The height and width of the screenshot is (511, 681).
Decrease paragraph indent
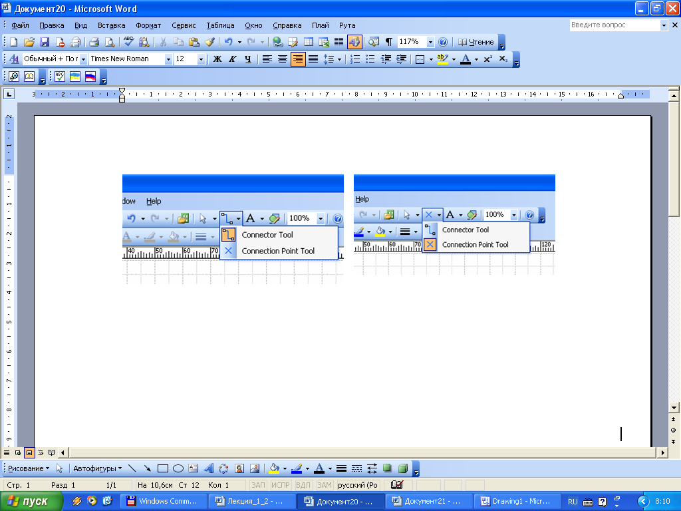click(386, 59)
